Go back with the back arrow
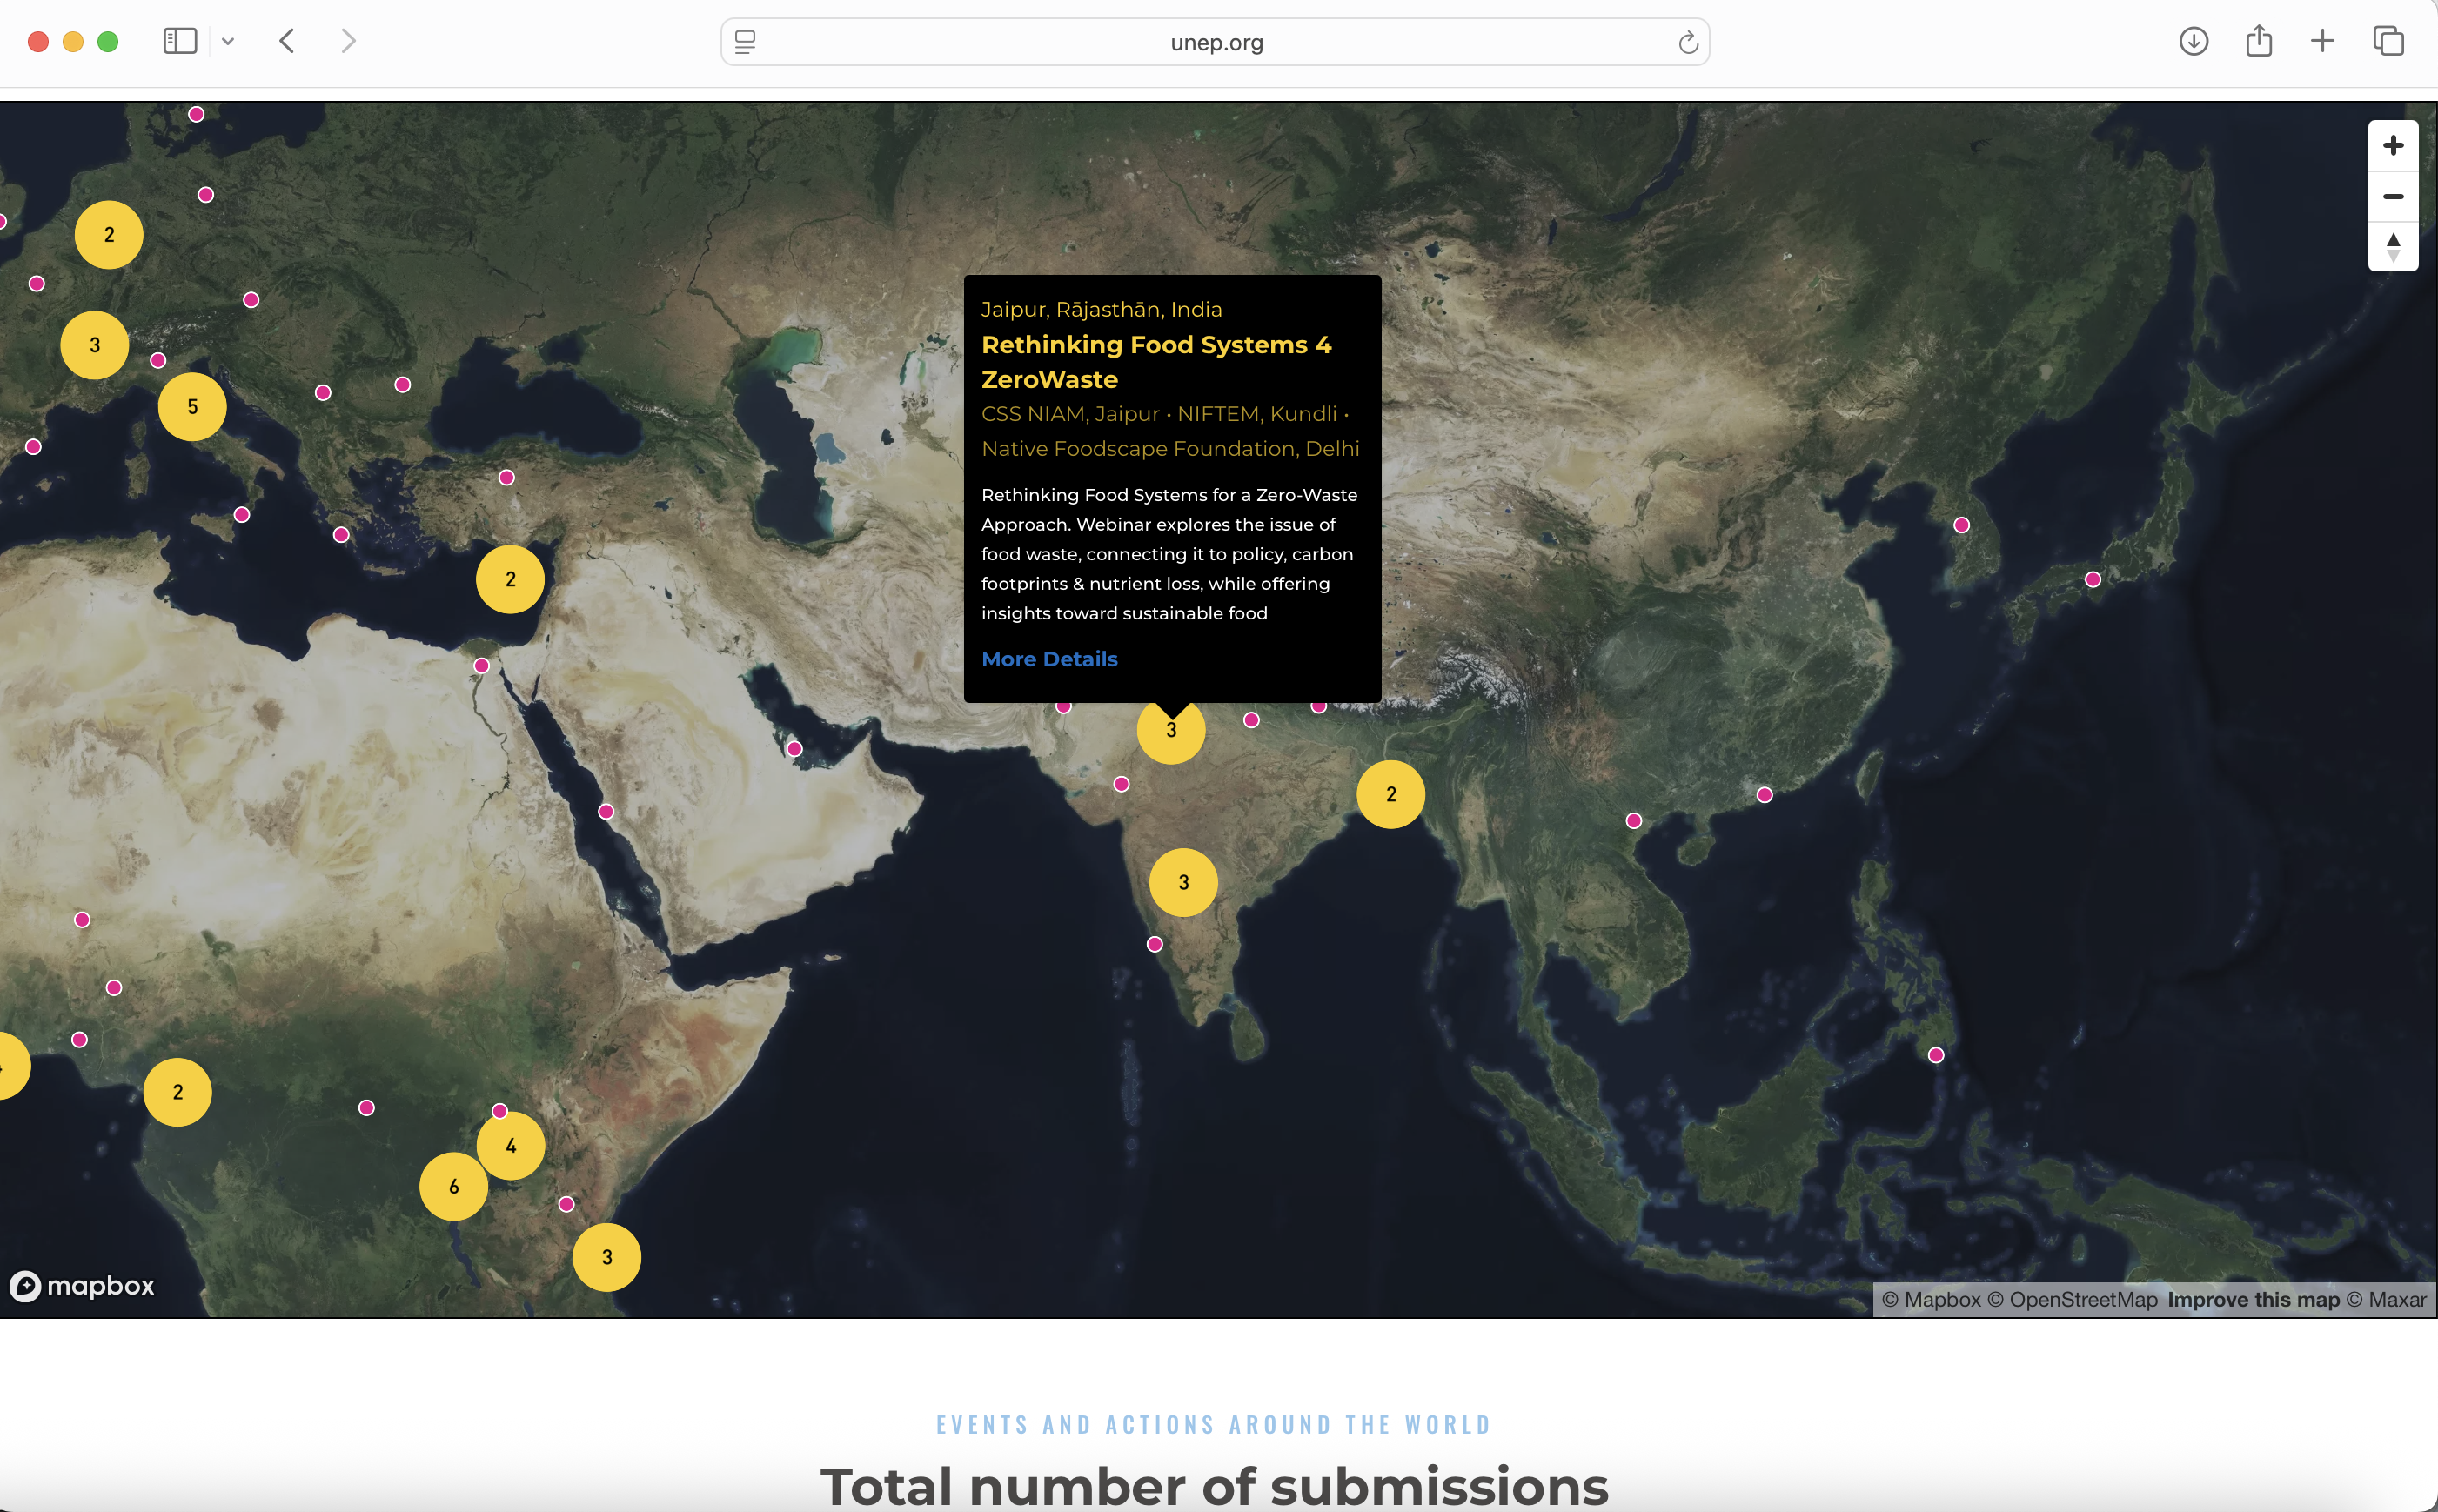This screenshot has height=1512, width=2438. (287, 41)
